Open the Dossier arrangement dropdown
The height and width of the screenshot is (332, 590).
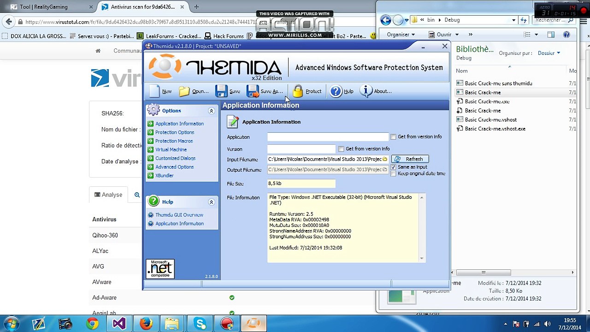549,53
